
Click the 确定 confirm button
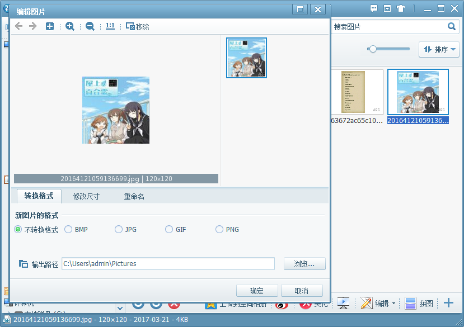tap(257, 291)
